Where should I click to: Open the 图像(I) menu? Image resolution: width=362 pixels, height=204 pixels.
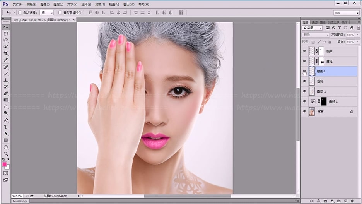pyautogui.click(x=44, y=5)
